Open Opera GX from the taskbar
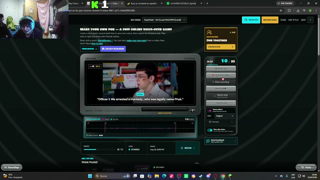The image size is (320, 180). [215, 176]
